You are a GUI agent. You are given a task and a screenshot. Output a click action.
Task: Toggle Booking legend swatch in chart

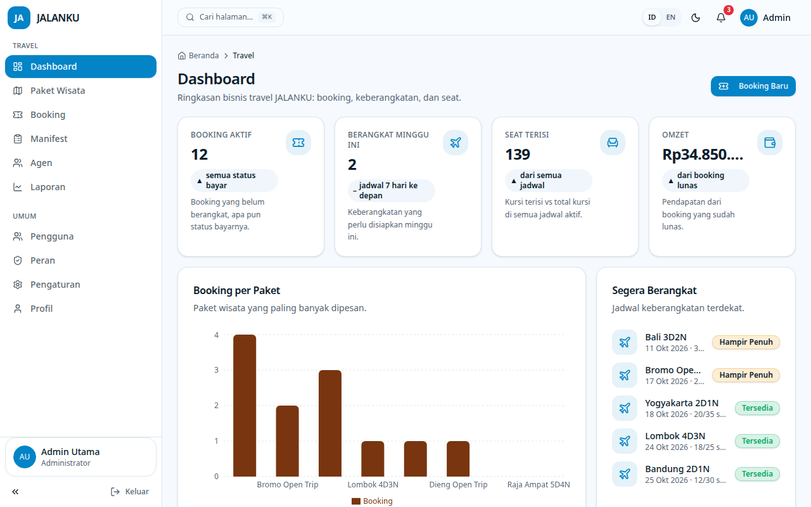(356, 501)
